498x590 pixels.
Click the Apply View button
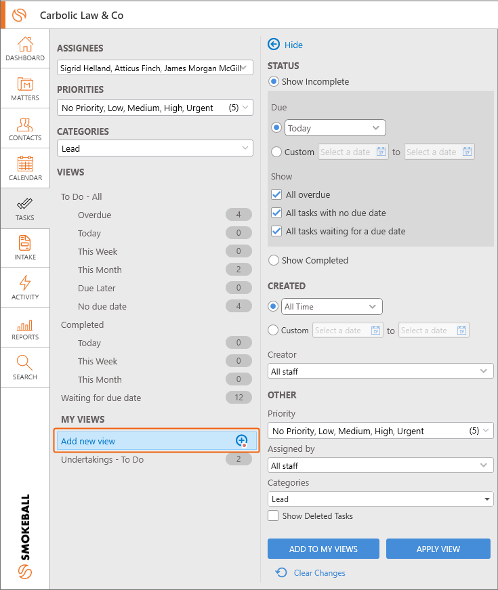coord(438,549)
